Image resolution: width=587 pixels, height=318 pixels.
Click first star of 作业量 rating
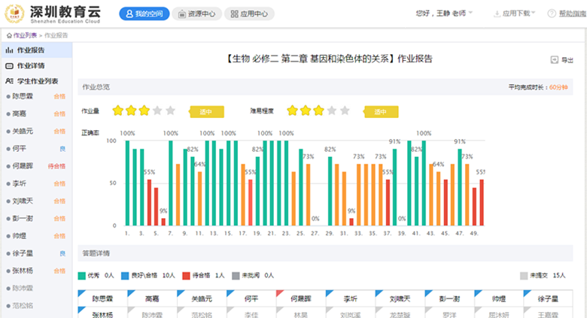click(x=118, y=111)
